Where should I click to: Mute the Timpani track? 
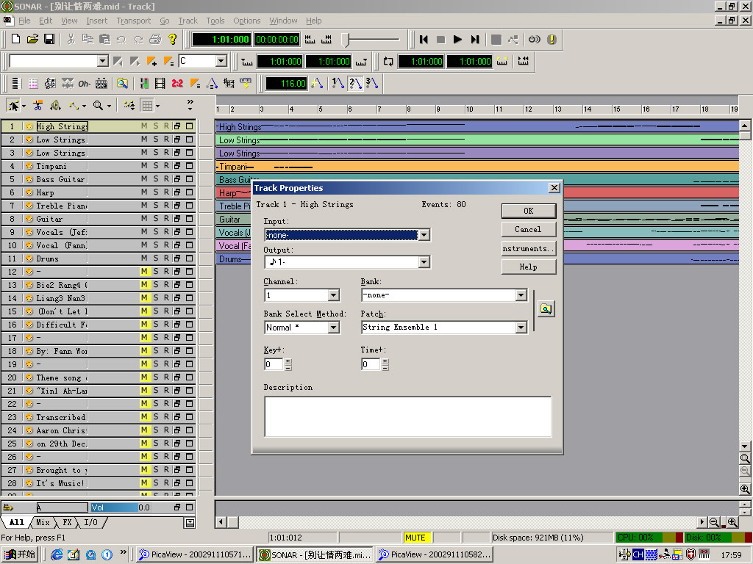[x=144, y=165]
